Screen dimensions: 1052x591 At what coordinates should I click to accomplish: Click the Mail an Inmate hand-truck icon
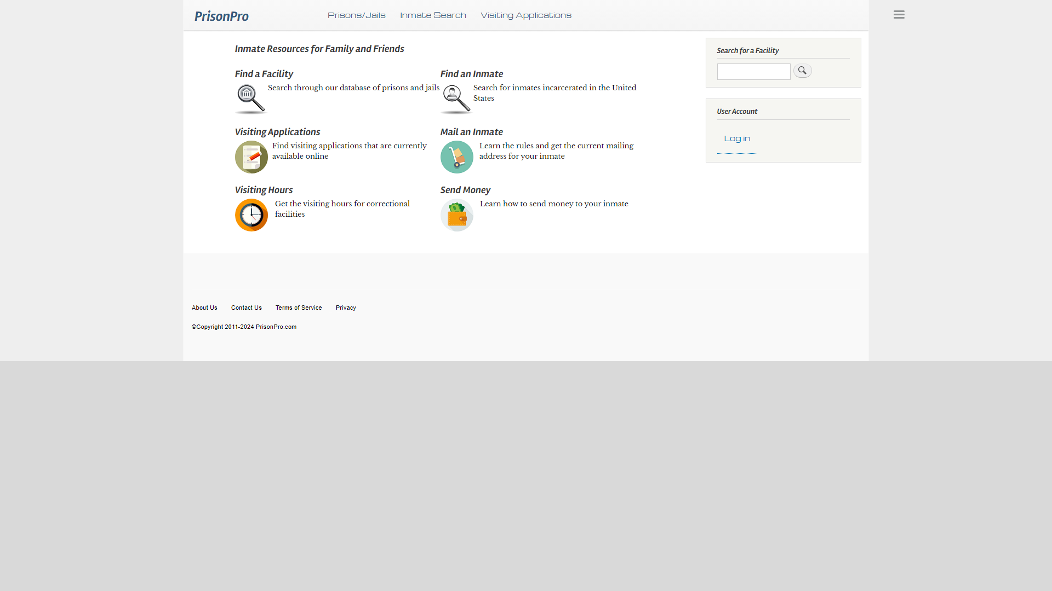coord(457,157)
